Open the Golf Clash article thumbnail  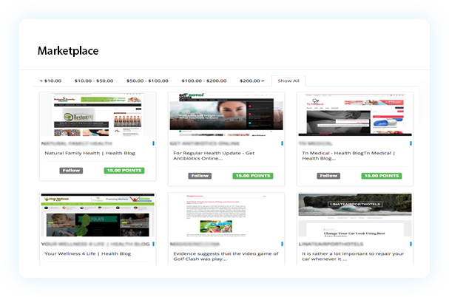[x=226, y=215]
